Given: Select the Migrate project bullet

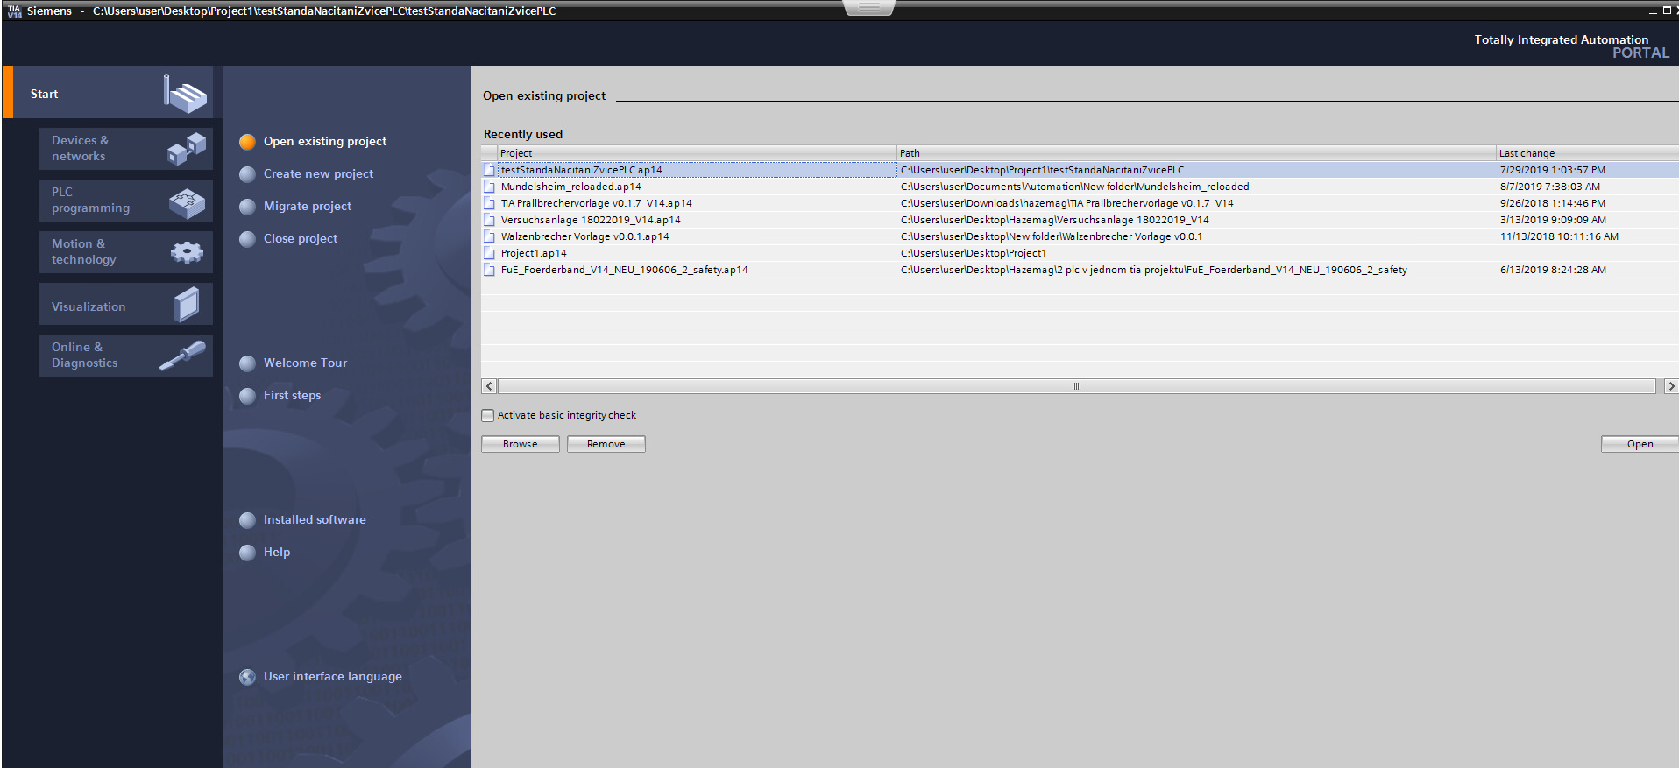Looking at the screenshot, I should pyautogui.click(x=248, y=207).
